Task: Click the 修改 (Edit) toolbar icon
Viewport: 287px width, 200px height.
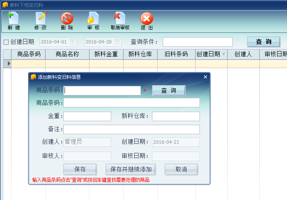Action: (x=40, y=18)
